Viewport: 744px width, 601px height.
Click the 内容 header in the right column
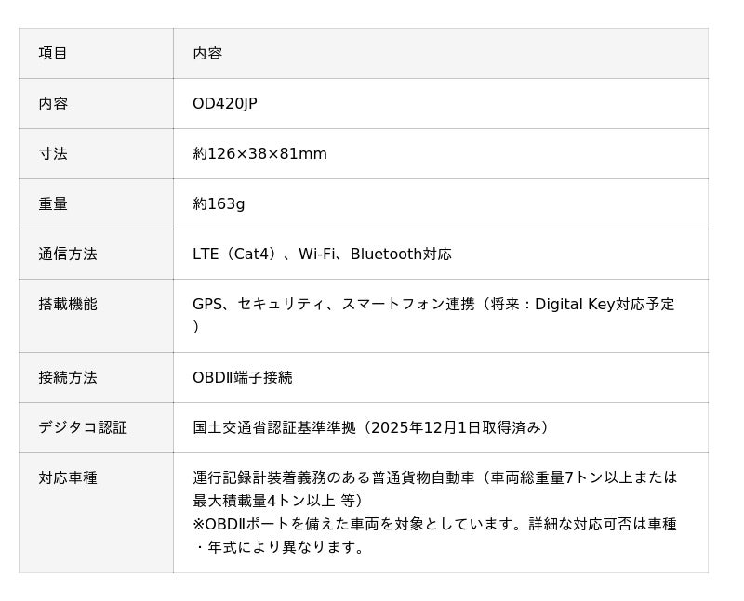tap(207, 54)
